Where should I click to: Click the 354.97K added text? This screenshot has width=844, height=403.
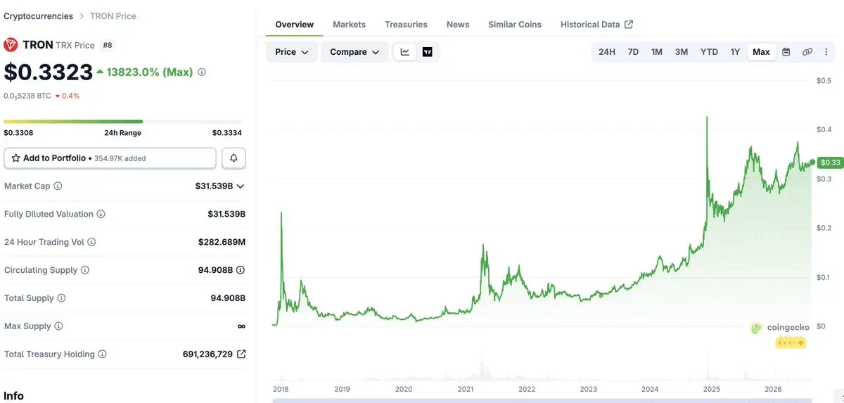point(120,158)
